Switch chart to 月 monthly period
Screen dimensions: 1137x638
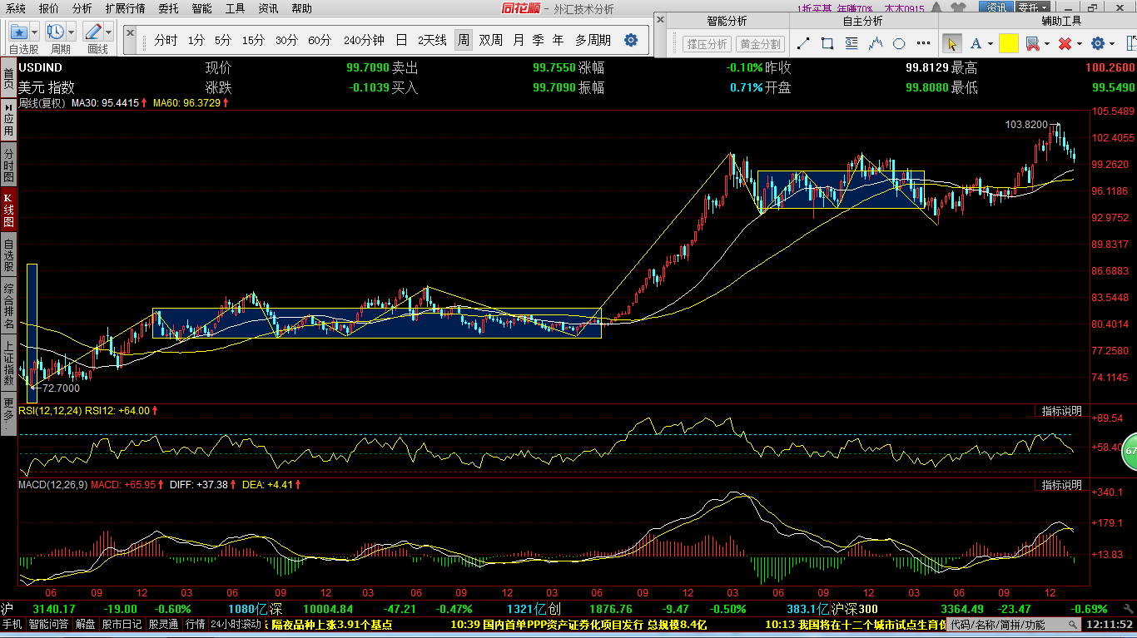(519, 40)
